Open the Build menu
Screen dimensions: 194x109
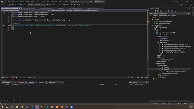pyautogui.click(x=28, y=2)
